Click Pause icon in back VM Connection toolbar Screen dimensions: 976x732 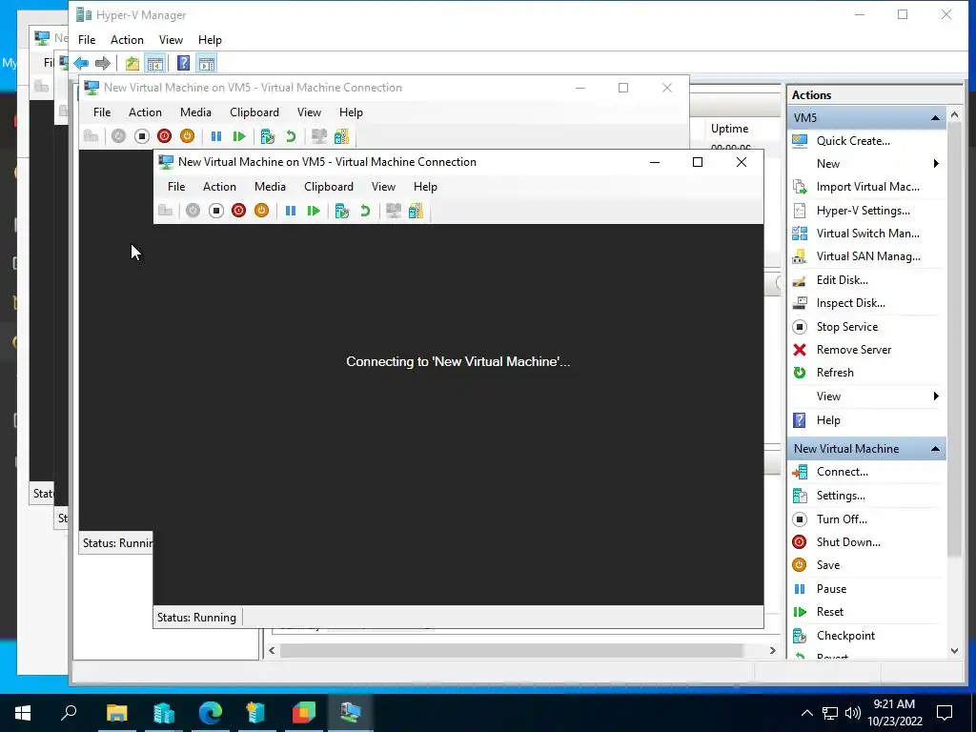(216, 136)
